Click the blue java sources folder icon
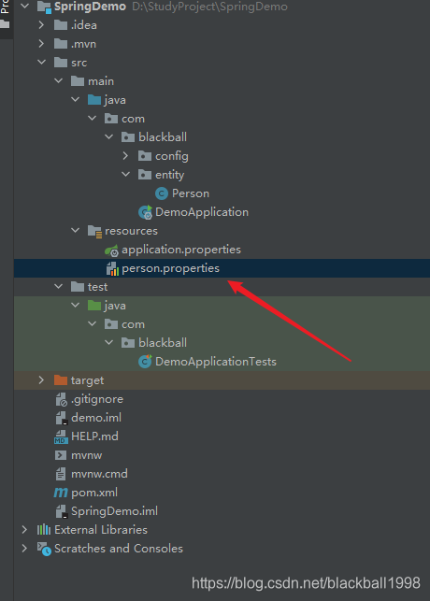Screen dimensions: 430x601 click(x=94, y=100)
